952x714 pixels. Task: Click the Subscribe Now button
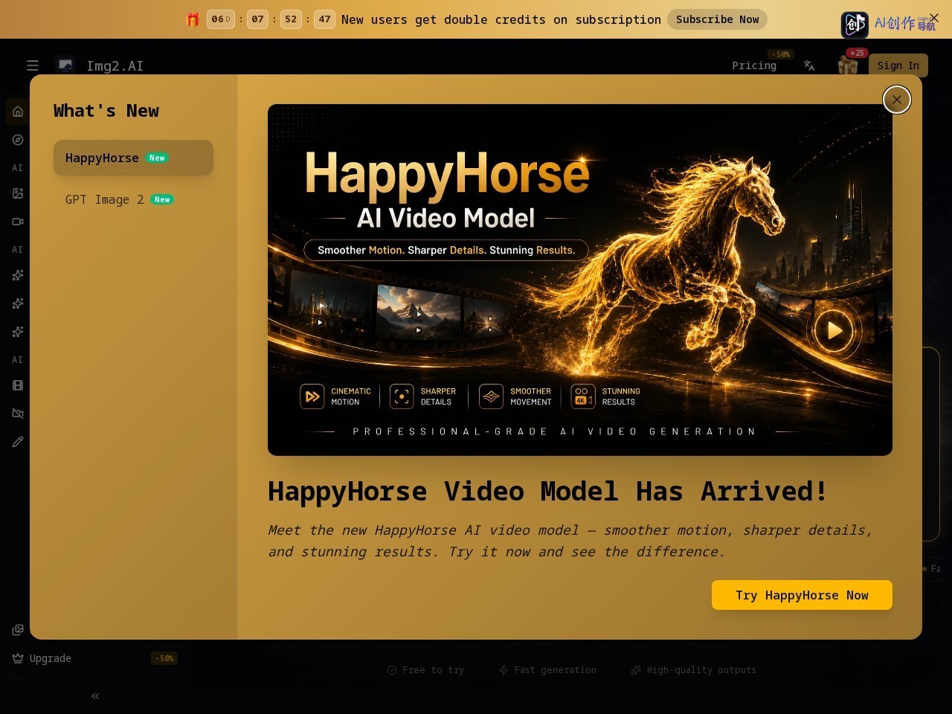[x=717, y=19]
